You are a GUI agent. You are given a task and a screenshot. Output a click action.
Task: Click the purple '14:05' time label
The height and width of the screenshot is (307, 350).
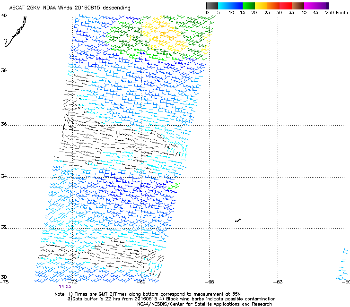point(65,287)
